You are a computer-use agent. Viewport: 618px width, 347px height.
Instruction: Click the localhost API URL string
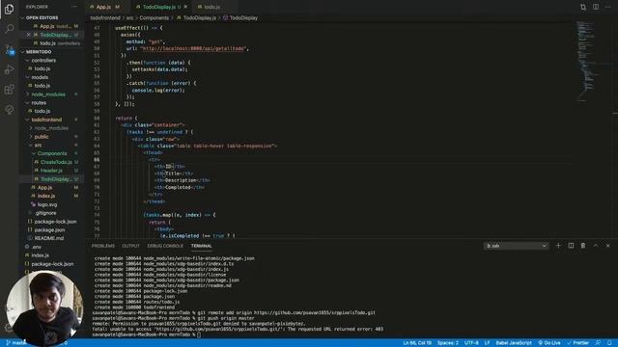193,48
